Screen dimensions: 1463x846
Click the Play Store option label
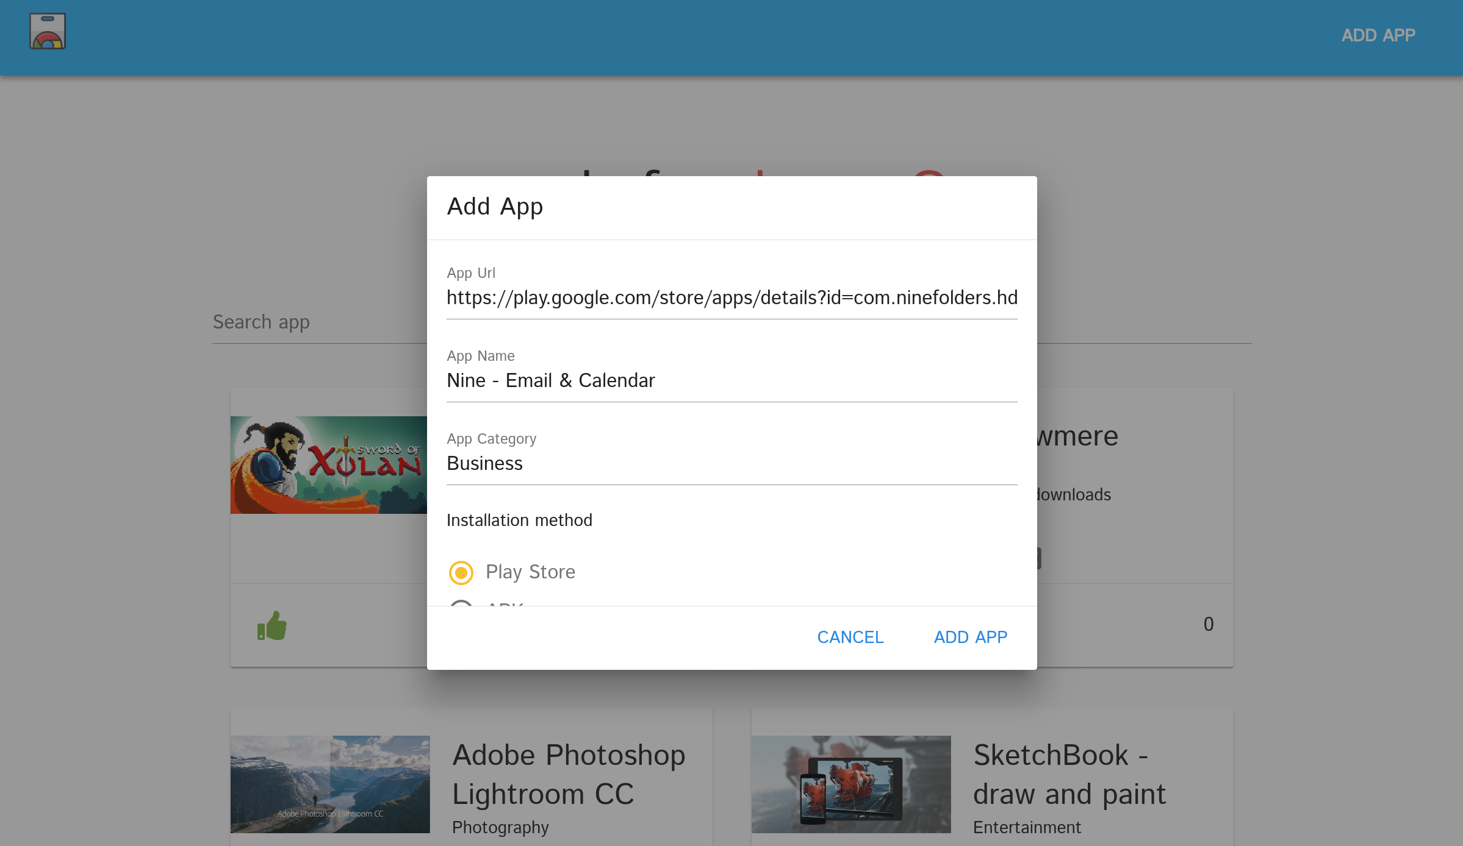pos(530,572)
